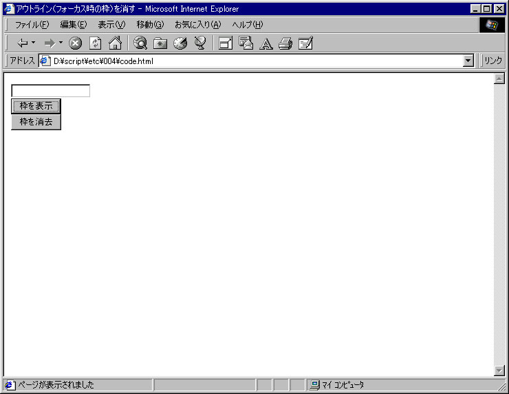Viewport: 509px width, 394px height.
Task: Click the IE icon in title bar
Action: pyautogui.click(x=9, y=9)
